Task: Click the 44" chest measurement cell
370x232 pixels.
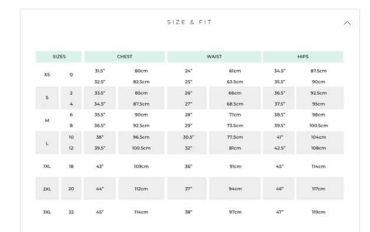Action: 100,188
